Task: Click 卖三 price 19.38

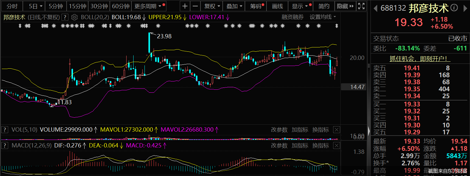Action: 412,82
